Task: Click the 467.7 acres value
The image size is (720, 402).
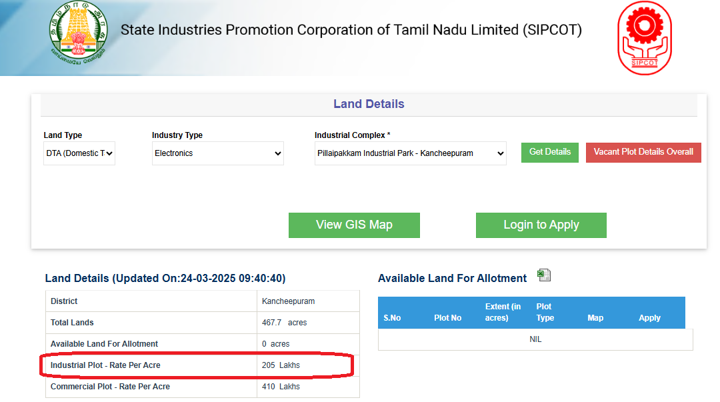Action: pyautogui.click(x=284, y=323)
